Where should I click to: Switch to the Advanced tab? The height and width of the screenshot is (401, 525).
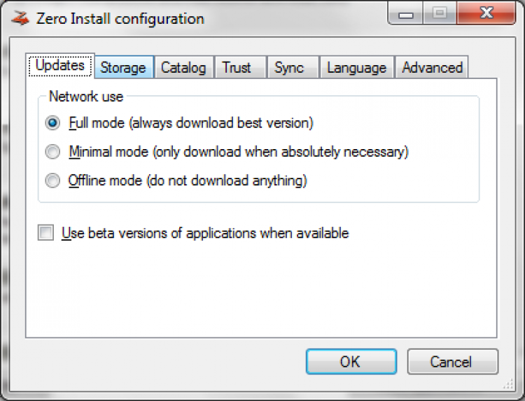click(432, 67)
